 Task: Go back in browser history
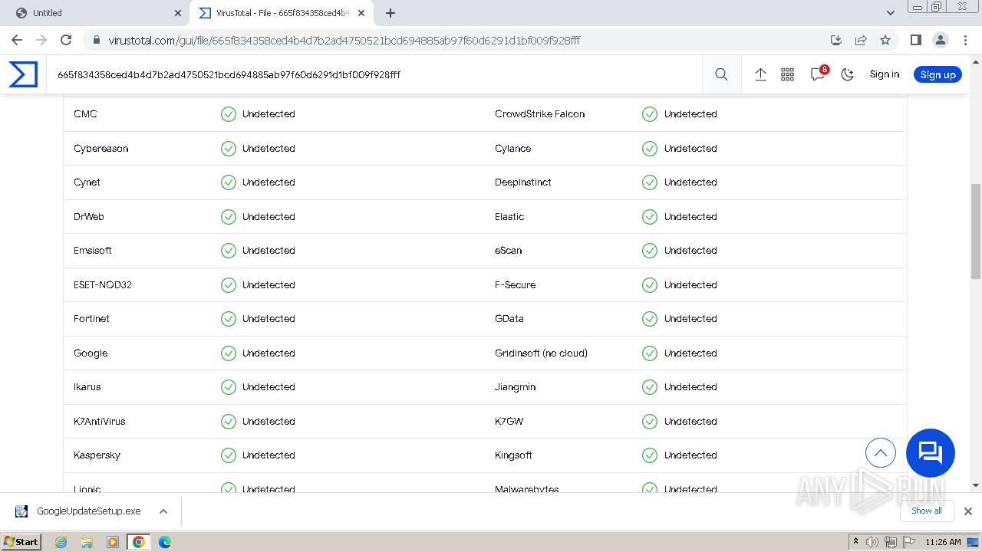click(x=17, y=40)
